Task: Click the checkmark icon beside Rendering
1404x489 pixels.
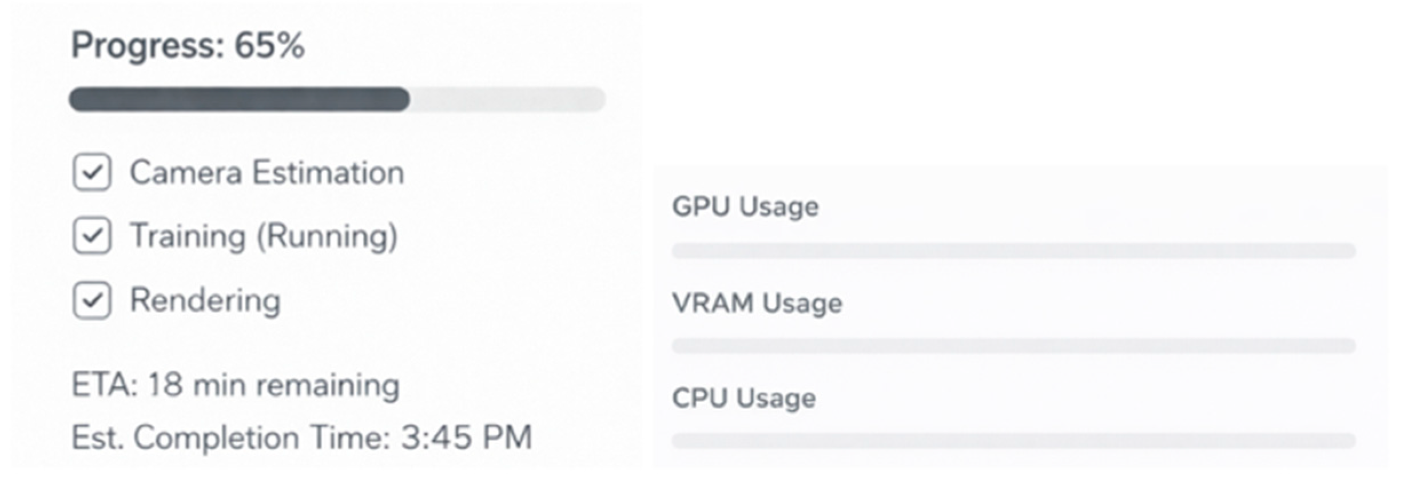Action: (92, 300)
